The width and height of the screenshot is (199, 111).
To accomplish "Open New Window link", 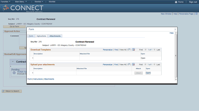I will click(x=166, y=14).
